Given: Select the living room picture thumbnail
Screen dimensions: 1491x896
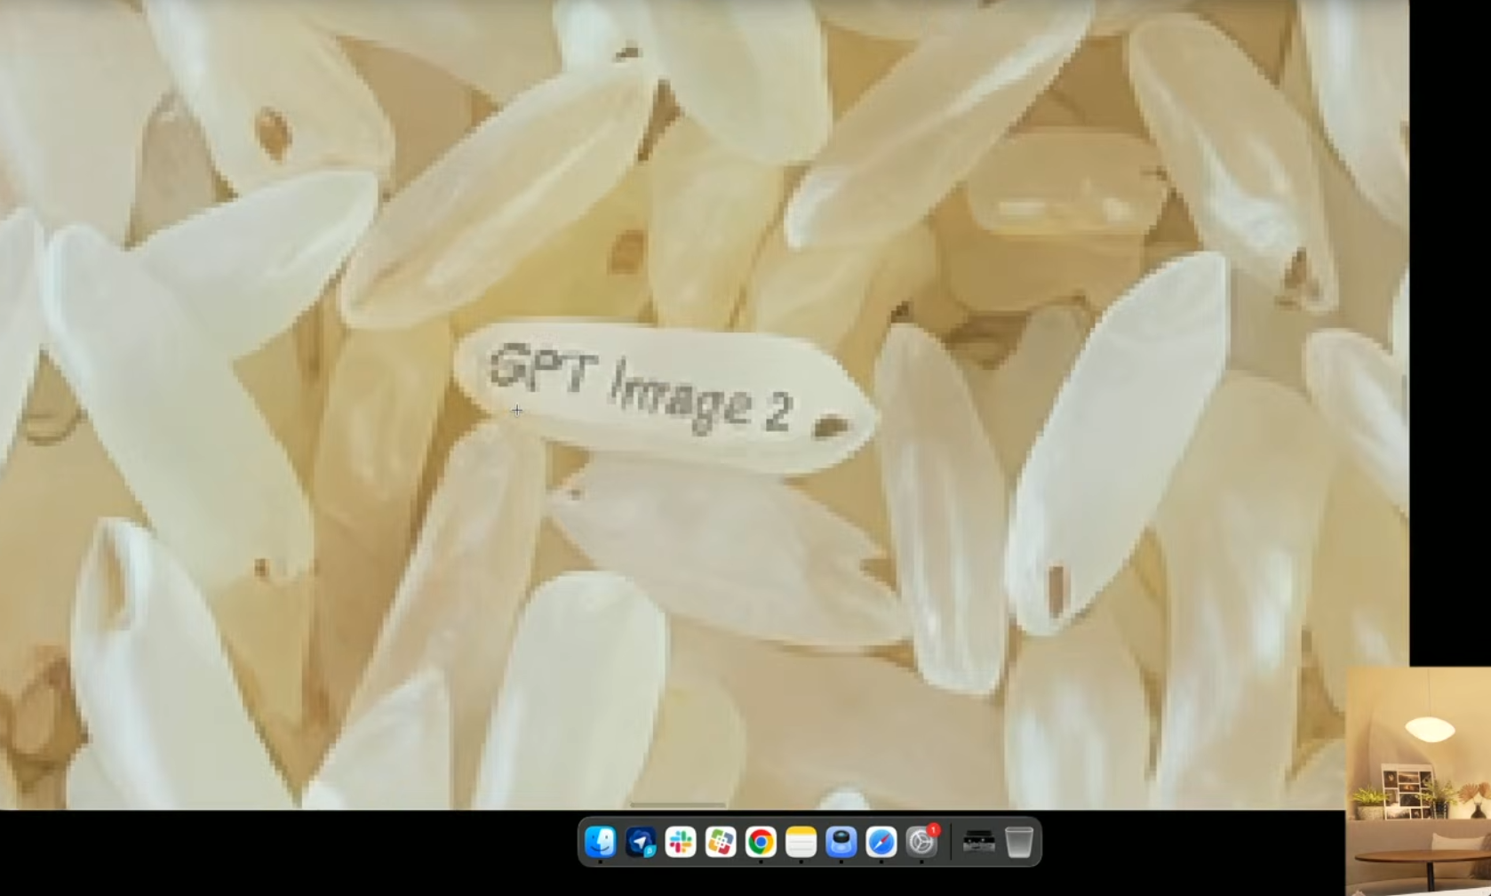Looking at the screenshot, I should (x=1418, y=781).
